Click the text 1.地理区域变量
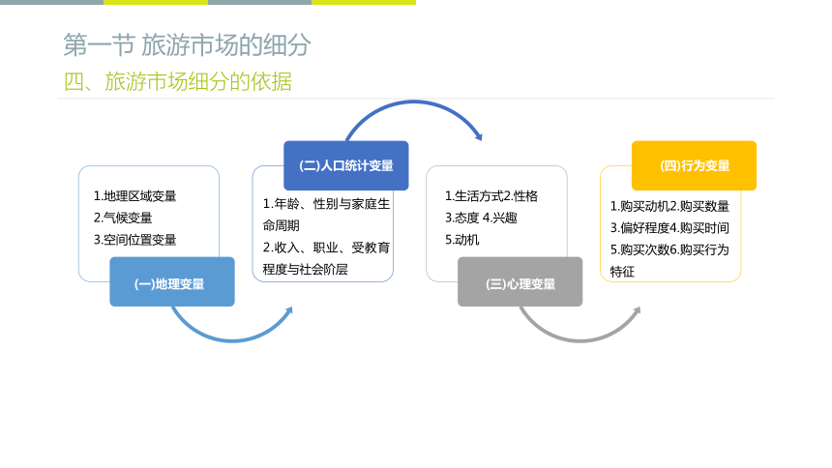The width and height of the screenshot is (832, 468). 134,196
